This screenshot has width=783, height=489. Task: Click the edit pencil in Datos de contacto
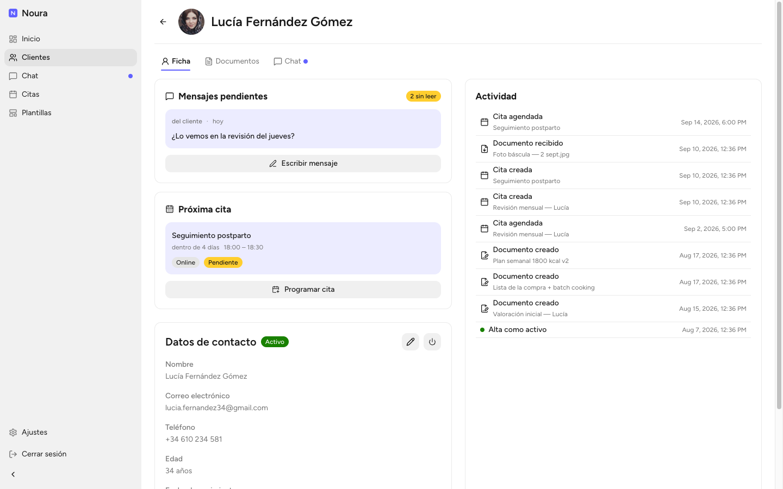411,342
